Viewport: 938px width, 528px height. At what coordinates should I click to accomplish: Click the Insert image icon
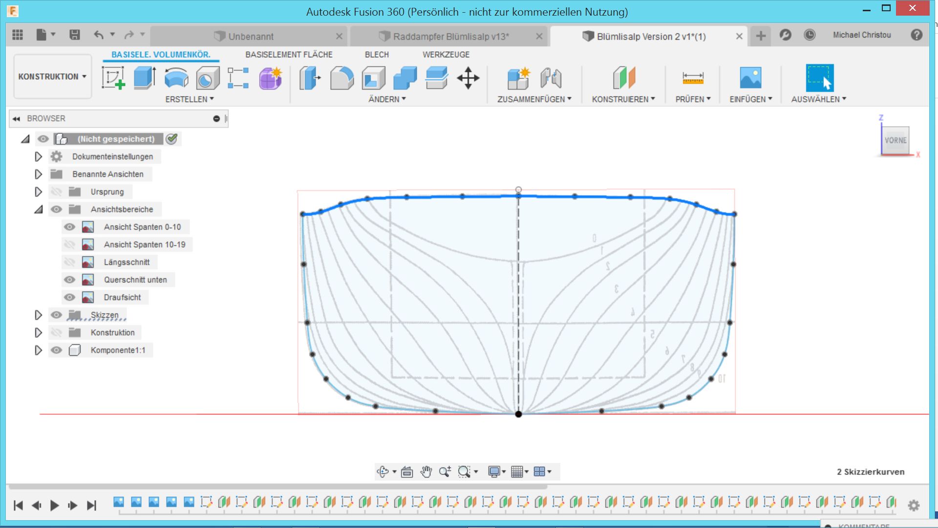750,78
